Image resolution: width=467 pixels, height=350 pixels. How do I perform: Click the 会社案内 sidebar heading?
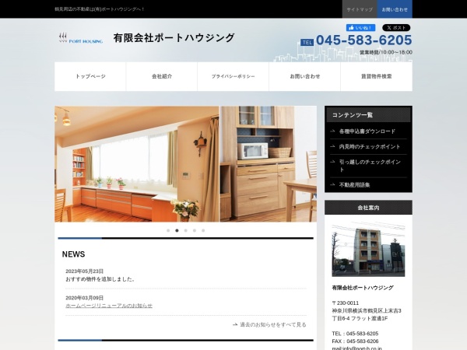pyautogui.click(x=368, y=208)
